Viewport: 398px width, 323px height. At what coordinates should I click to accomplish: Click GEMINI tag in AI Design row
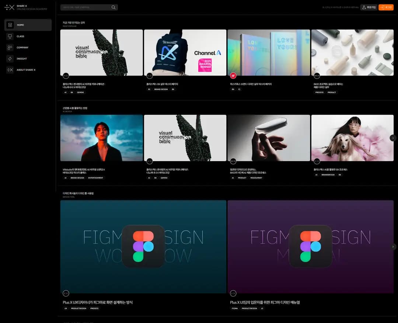point(164,178)
